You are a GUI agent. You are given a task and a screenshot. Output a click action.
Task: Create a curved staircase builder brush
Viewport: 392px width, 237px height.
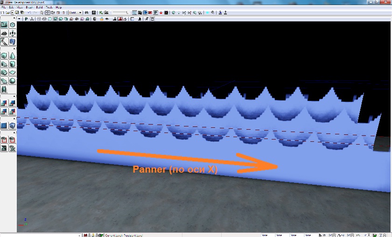pyautogui.click(x=4, y=64)
